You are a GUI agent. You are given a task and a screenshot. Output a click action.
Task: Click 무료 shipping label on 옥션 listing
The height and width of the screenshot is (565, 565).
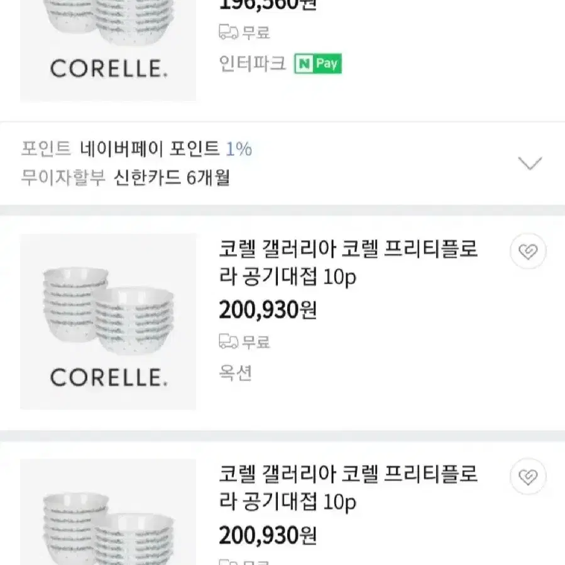tap(256, 342)
